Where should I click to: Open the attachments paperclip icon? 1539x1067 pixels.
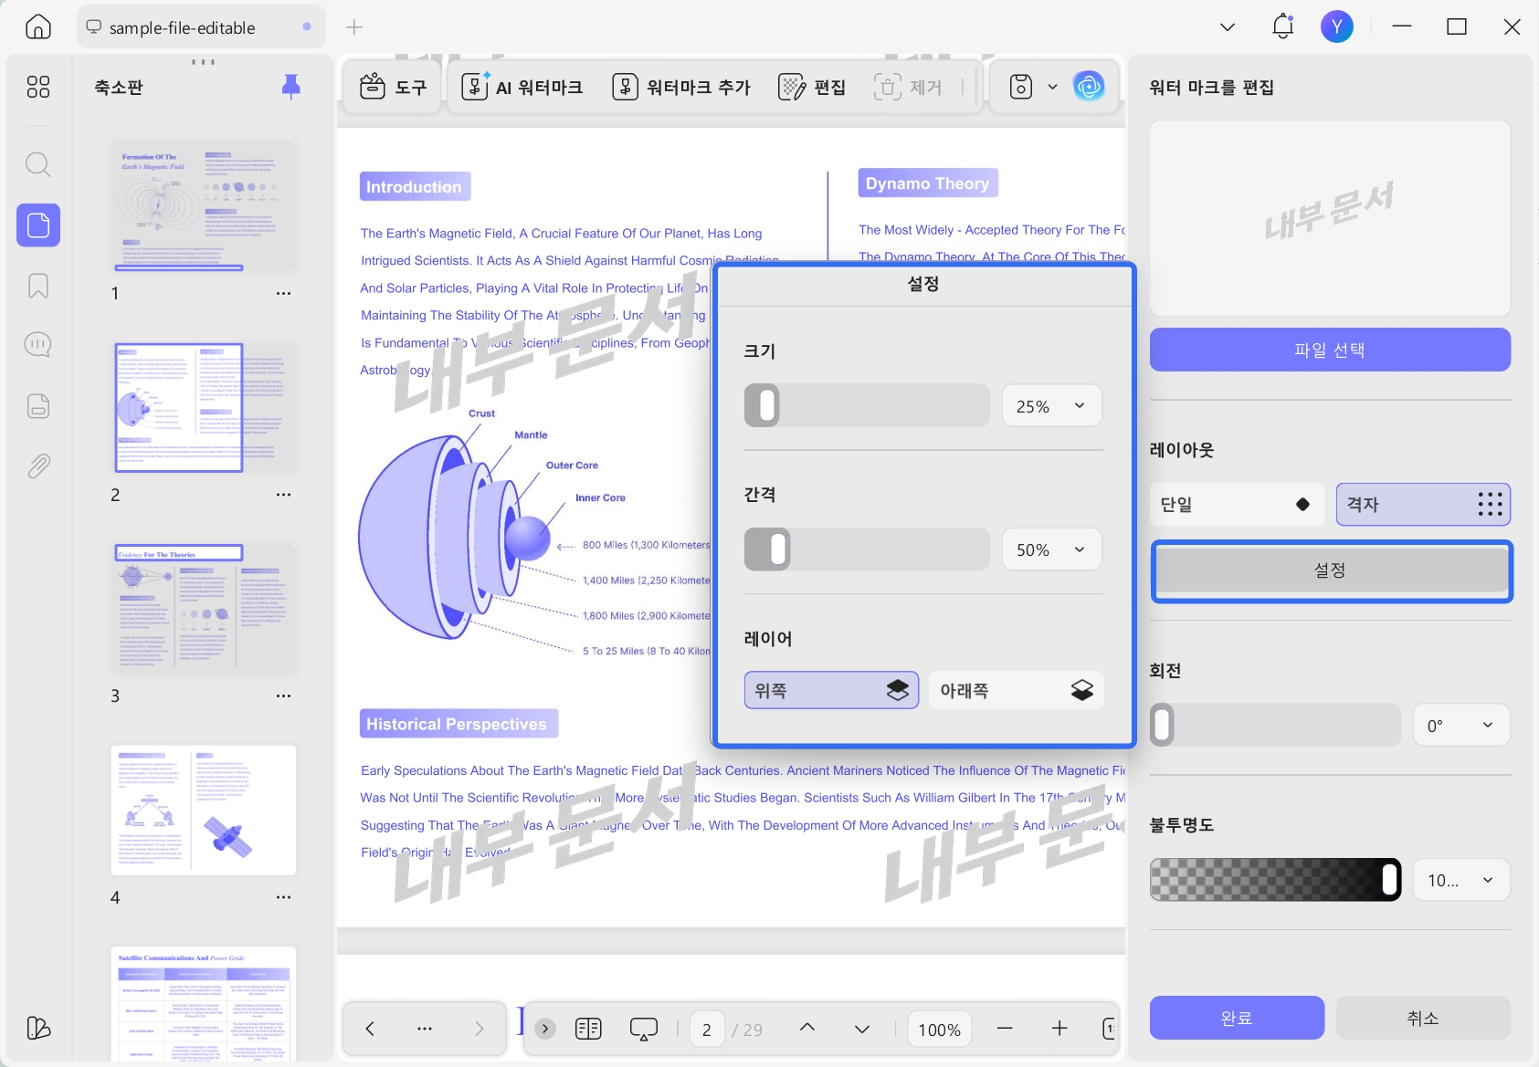[37, 466]
